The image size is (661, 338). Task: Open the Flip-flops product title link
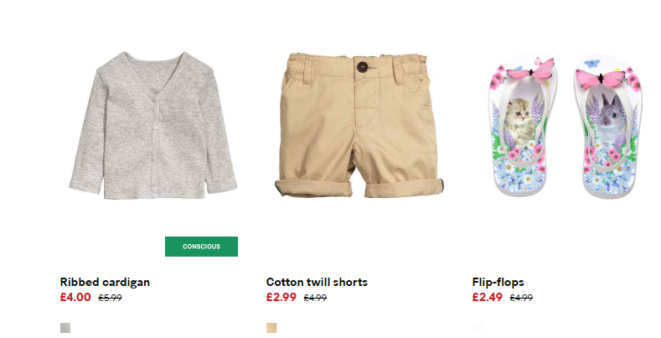[x=498, y=282]
